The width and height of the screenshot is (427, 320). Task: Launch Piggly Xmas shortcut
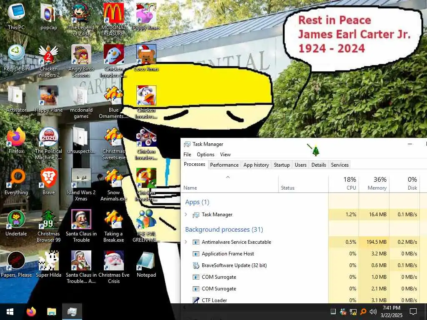tap(146, 16)
